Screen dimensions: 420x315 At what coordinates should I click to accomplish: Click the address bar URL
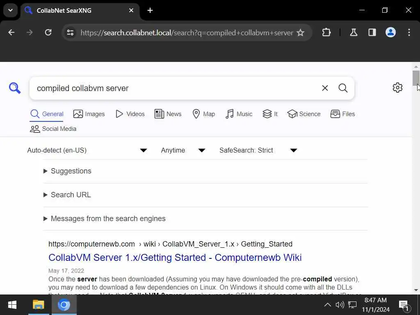click(x=187, y=33)
